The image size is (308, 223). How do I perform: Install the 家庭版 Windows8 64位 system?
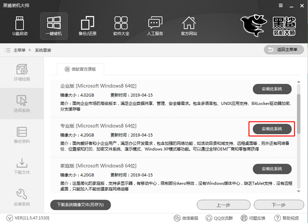(272, 169)
